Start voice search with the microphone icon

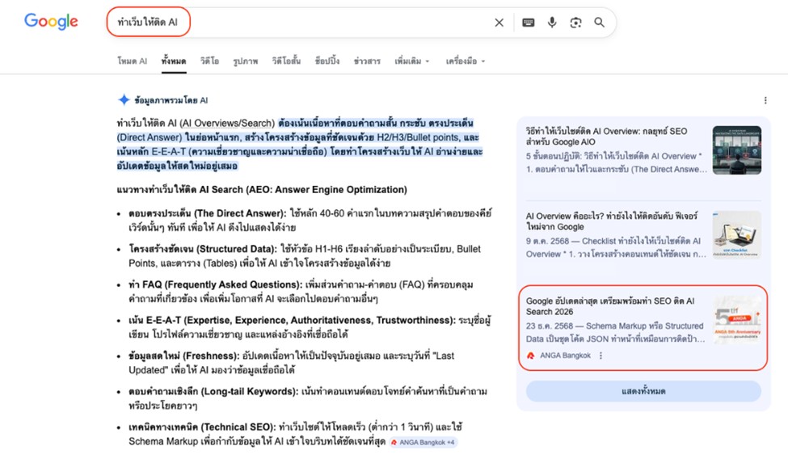pyautogui.click(x=552, y=23)
